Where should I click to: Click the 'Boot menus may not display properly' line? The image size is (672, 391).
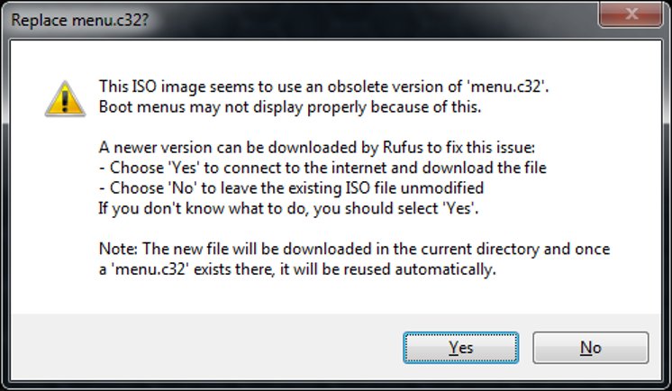pyautogui.click(x=290, y=106)
